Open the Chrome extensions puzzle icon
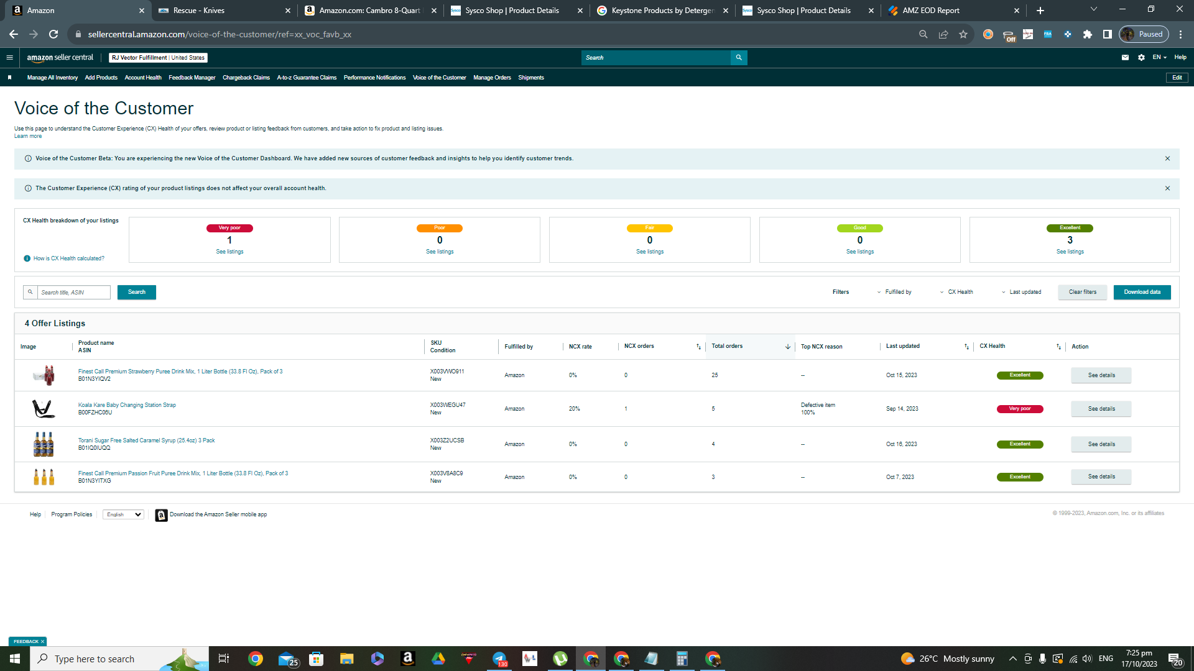 [x=1087, y=34]
